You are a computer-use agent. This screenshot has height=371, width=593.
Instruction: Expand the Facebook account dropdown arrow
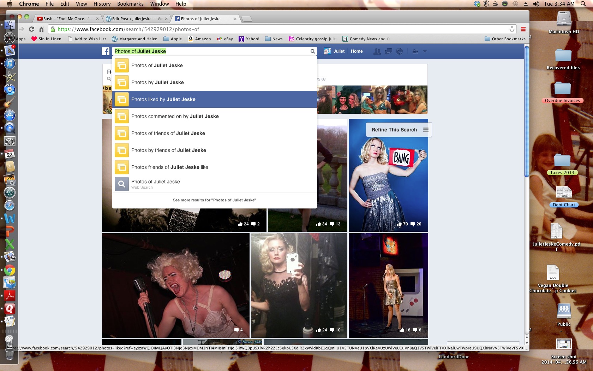[x=425, y=51]
